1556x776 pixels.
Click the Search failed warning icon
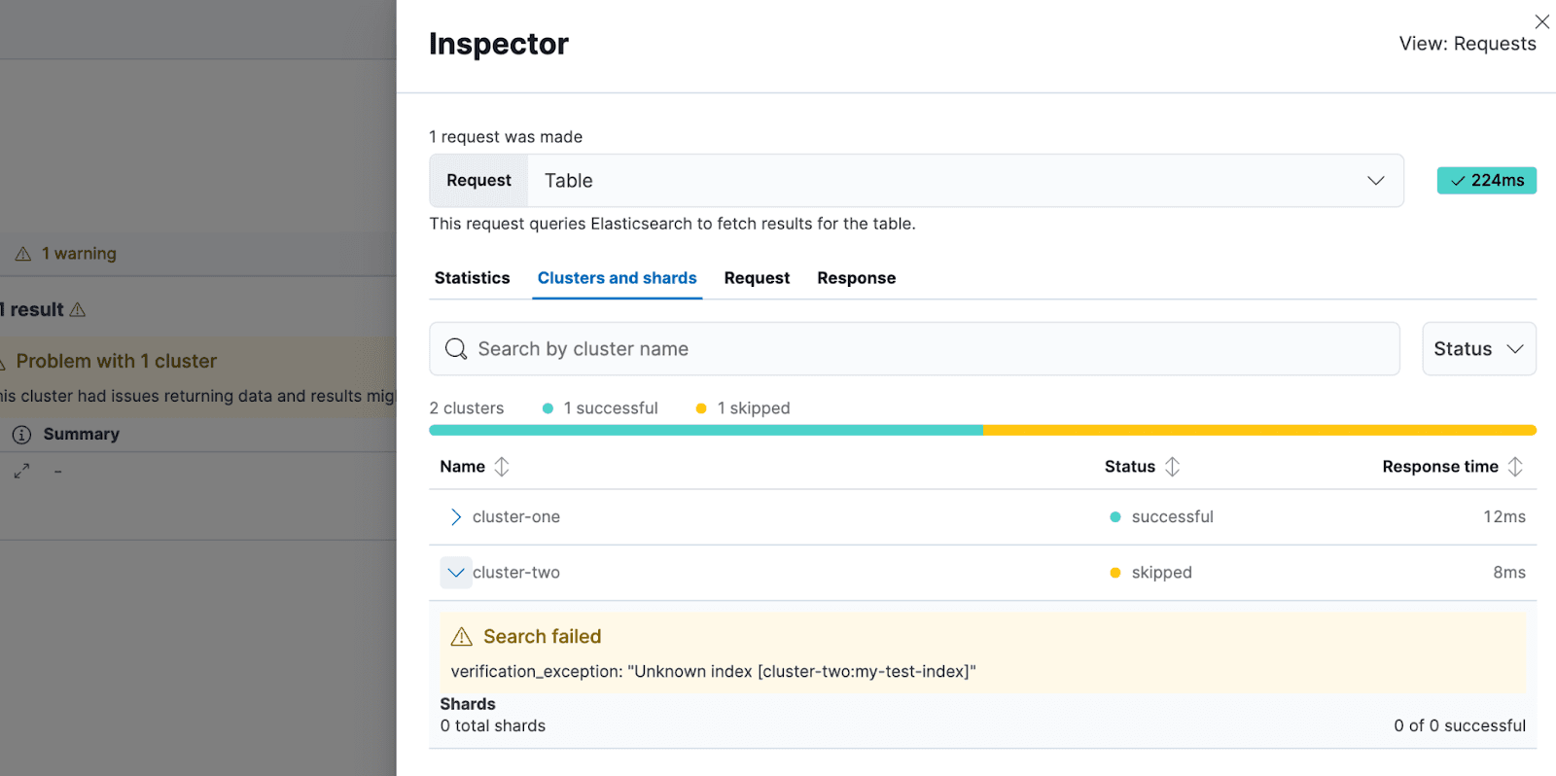click(x=462, y=637)
